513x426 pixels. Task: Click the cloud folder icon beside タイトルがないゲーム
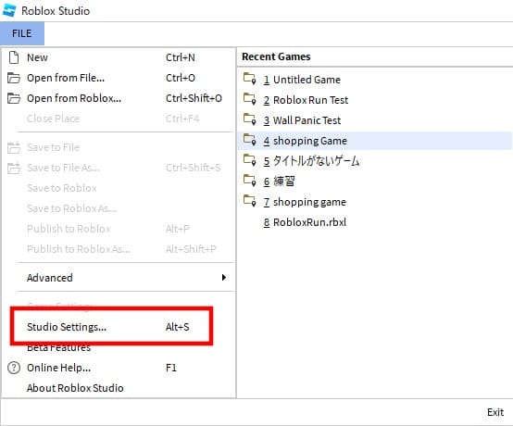250,160
